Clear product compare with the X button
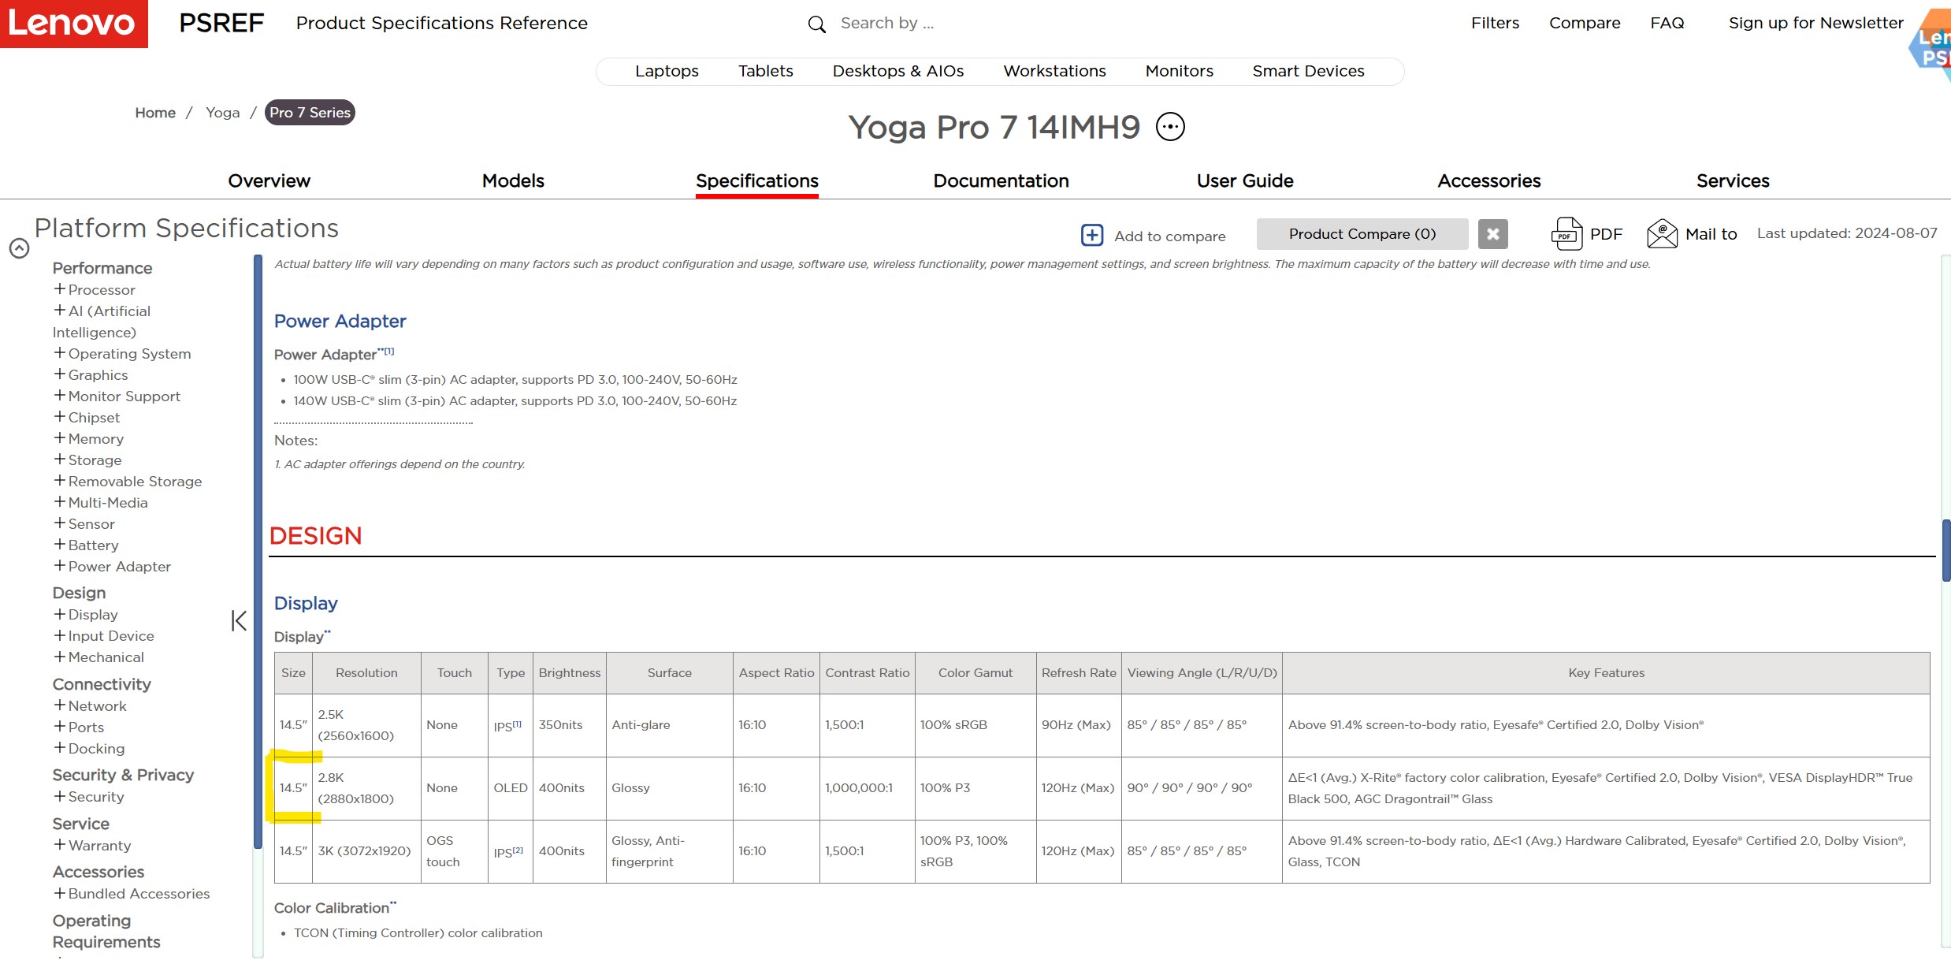1951x975 pixels. point(1492,234)
